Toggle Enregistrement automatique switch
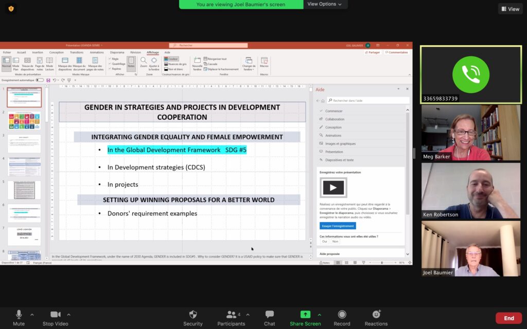Screen dimensions: 527x329 [x=40, y=80]
